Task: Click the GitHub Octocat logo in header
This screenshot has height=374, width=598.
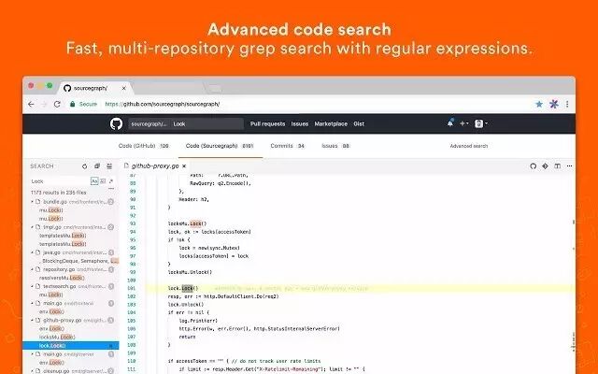Action: click(116, 123)
